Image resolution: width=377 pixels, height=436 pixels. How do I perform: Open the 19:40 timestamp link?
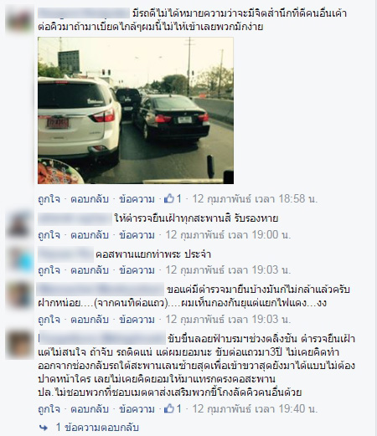click(255, 409)
